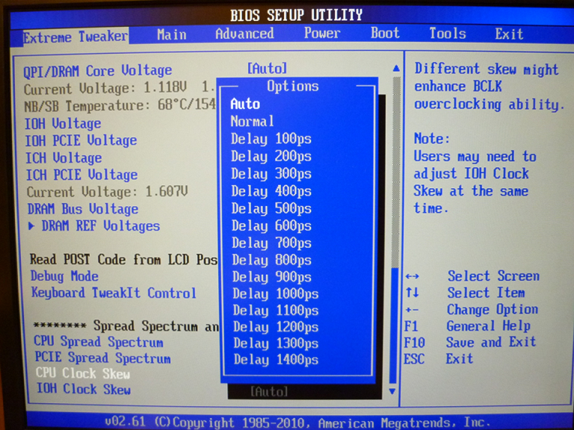Select the QPI/DRAM Core Voltage setting
The width and height of the screenshot is (574, 430).
click(98, 71)
